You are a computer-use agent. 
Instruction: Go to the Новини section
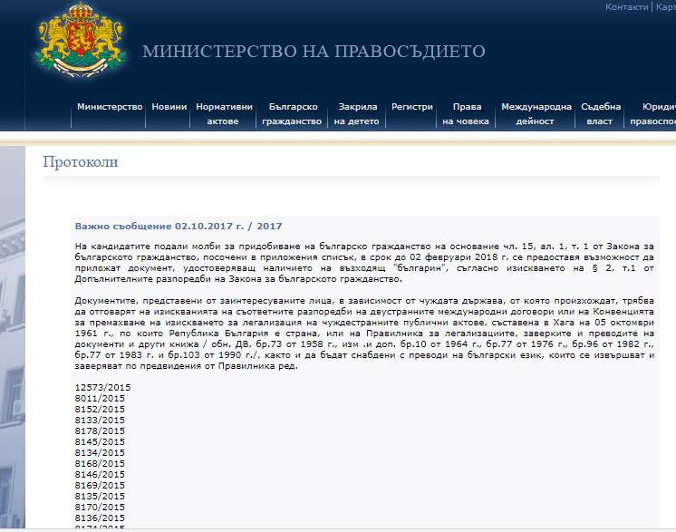[169, 107]
